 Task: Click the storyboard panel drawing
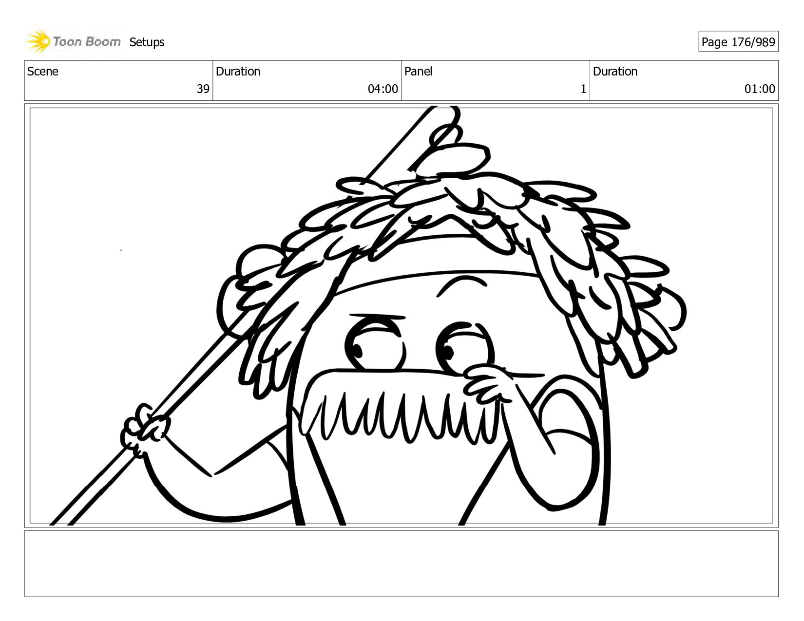[x=402, y=316]
